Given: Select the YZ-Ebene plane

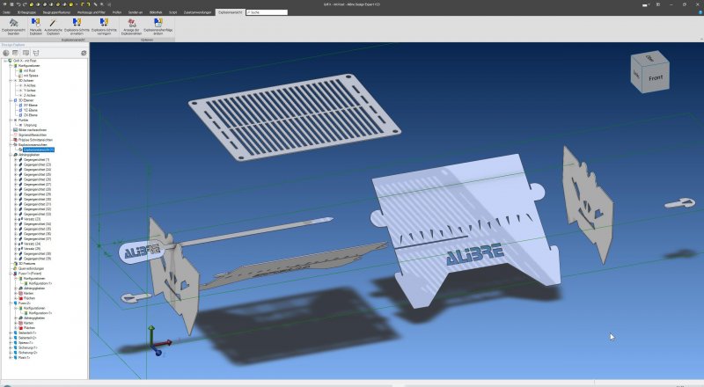Looking at the screenshot, I should tap(31, 110).
